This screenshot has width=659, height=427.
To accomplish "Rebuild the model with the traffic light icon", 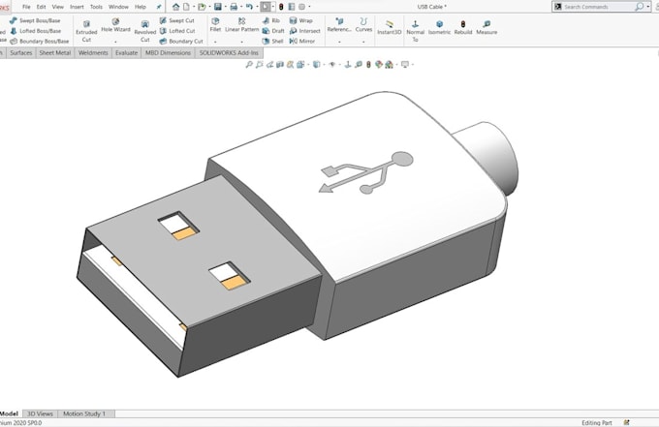I will [x=463, y=28].
